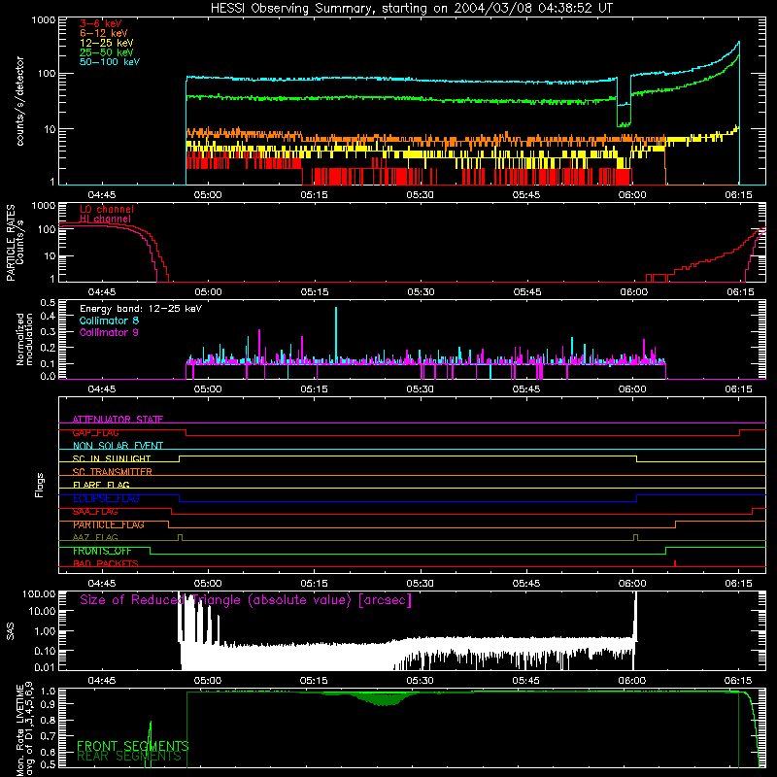Screen dimensions: 777x777
Task: Click the SAA_FLAG label
Action: coord(95,512)
